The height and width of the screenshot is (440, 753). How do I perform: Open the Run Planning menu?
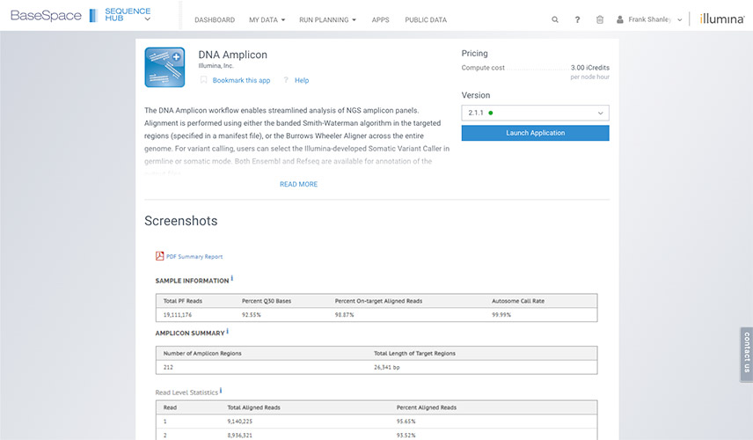[x=327, y=19]
